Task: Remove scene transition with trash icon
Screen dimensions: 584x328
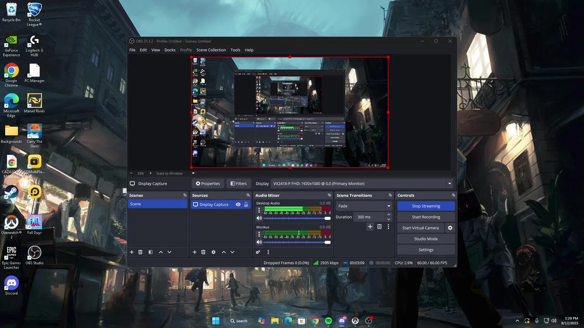Action: coord(379,226)
